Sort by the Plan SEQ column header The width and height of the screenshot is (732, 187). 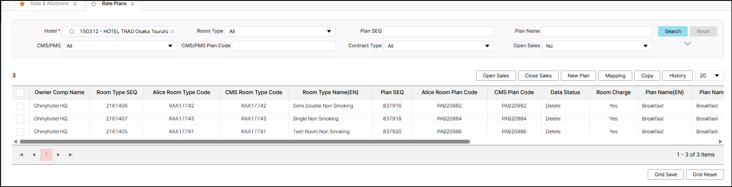[x=392, y=92]
